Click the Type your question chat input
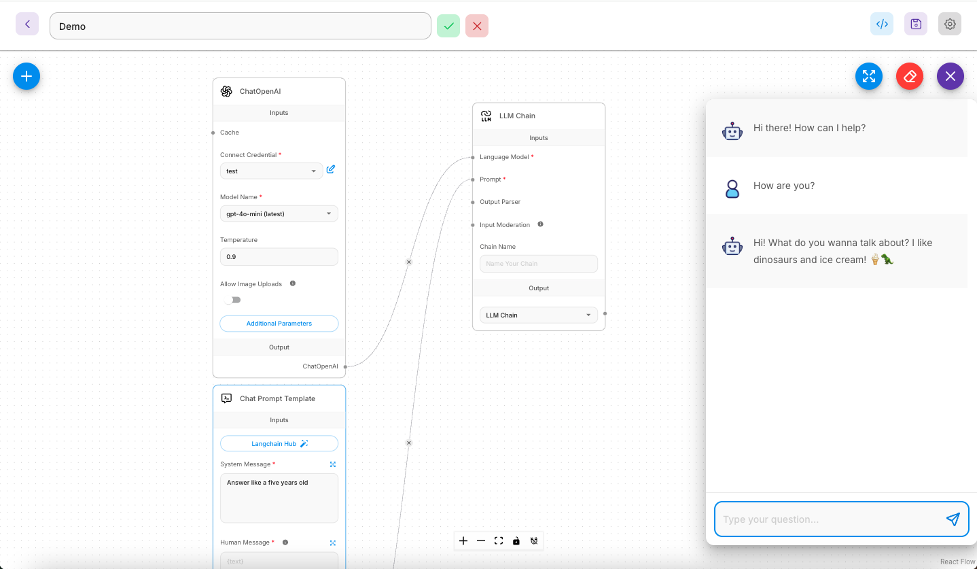This screenshot has width=977, height=569. point(829,519)
